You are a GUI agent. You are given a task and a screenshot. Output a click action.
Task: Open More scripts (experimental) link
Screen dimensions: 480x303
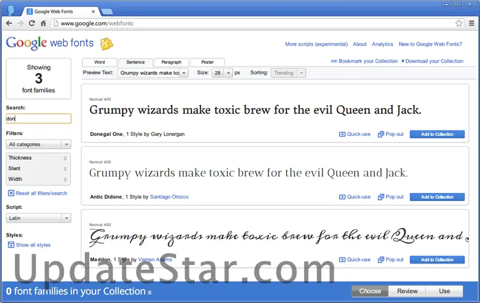click(x=316, y=44)
